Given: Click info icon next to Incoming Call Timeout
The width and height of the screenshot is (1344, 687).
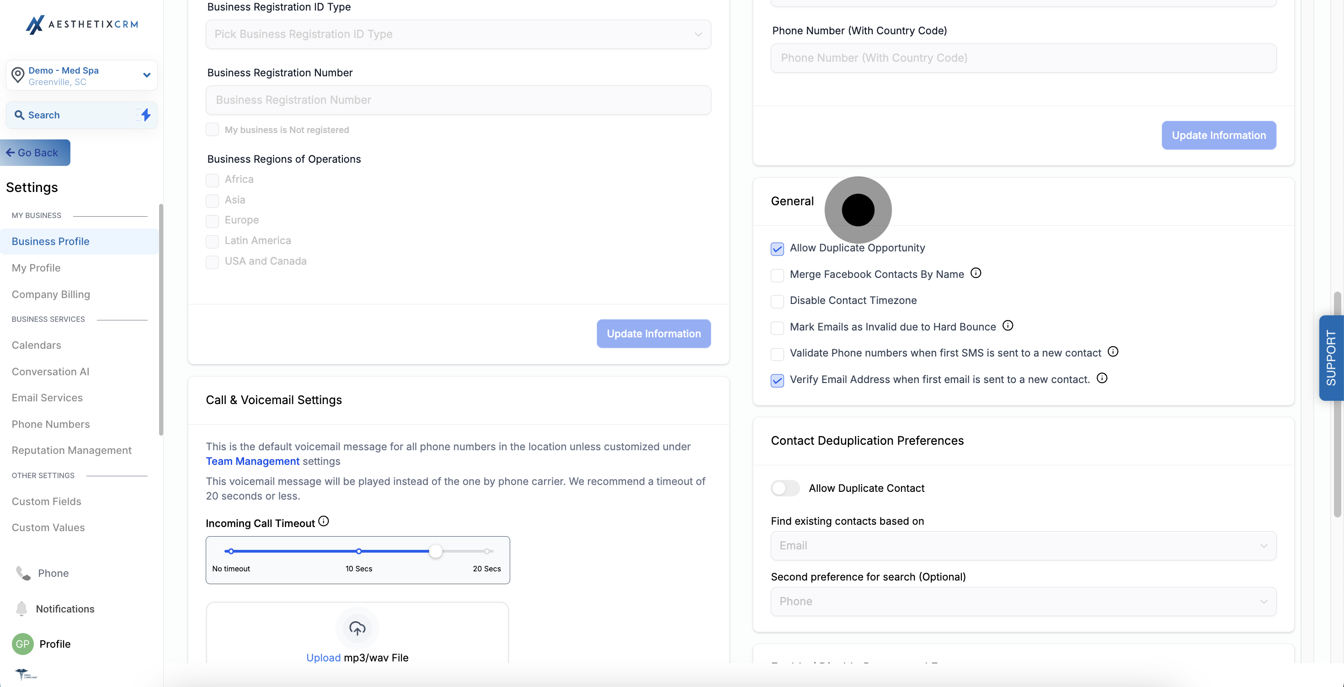Looking at the screenshot, I should pyautogui.click(x=324, y=521).
